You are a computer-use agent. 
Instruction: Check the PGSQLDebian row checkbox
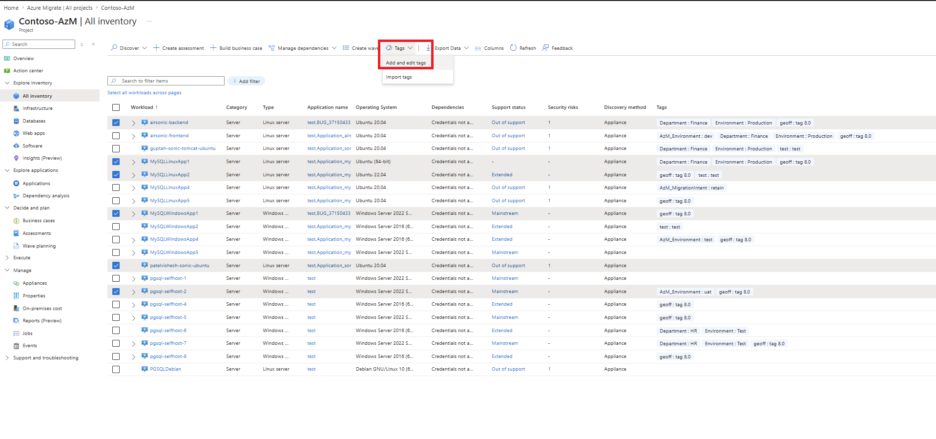tap(116, 369)
